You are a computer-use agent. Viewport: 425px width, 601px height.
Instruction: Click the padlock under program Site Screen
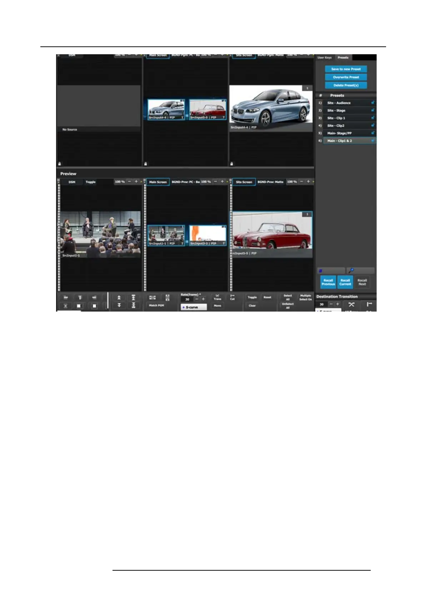(232, 164)
